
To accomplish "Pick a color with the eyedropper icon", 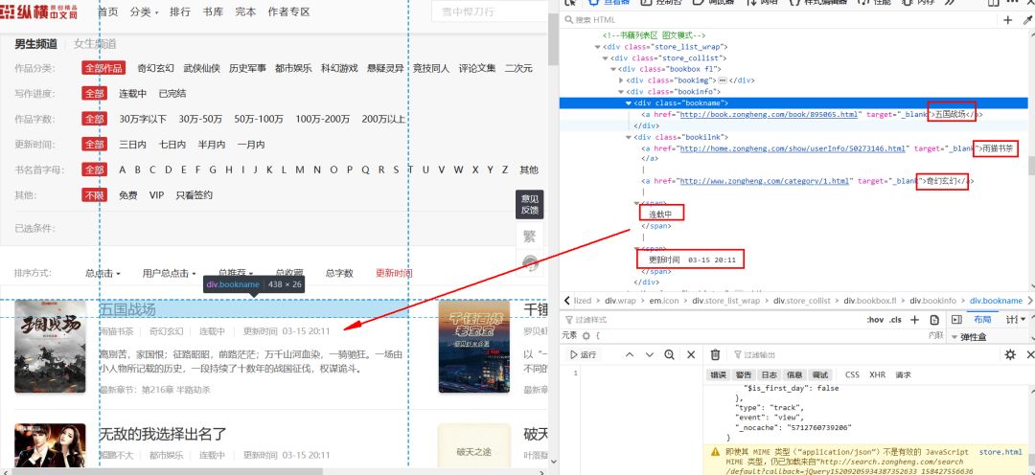I will 1027,20.
